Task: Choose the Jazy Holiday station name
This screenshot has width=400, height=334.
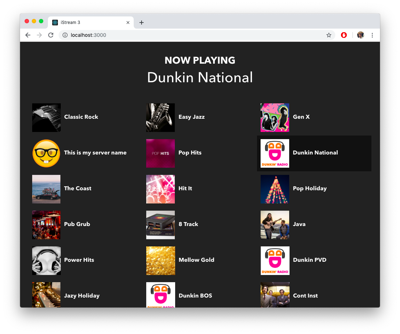Action: tap(82, 295)
